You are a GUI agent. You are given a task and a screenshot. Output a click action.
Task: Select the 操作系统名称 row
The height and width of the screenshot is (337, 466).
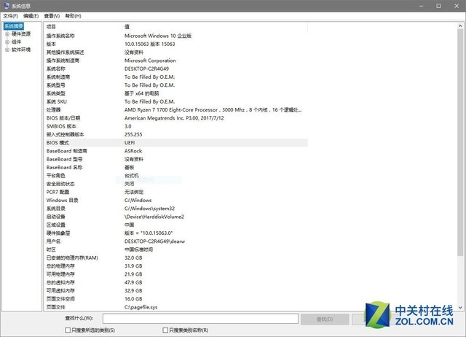pos(176,36)
